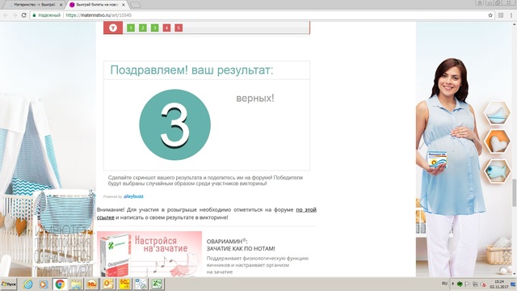517x291 pixels.
Task: Click the green secure padlock icon
Action: pyautogui.click(x=34, y=15)
